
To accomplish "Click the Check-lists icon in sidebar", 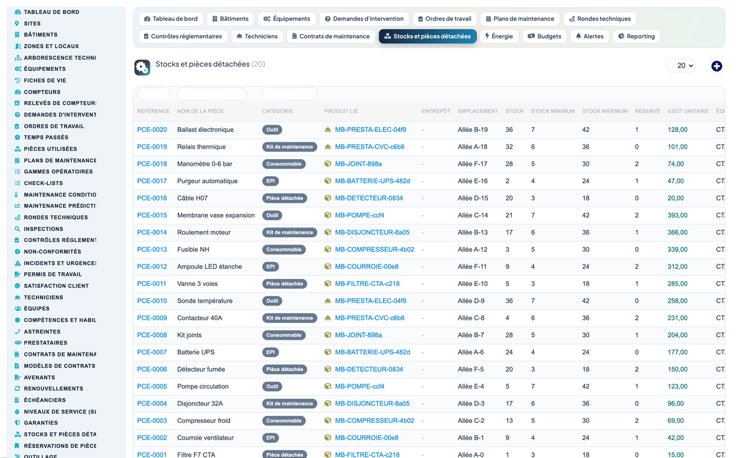I will coord(17,183).
